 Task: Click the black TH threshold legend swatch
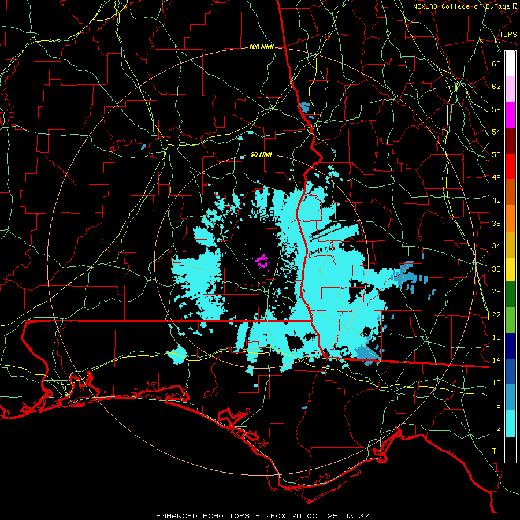510,450
